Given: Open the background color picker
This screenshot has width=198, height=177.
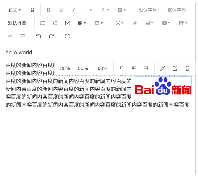Looking at the screenshot, I should tap(122, 10).
